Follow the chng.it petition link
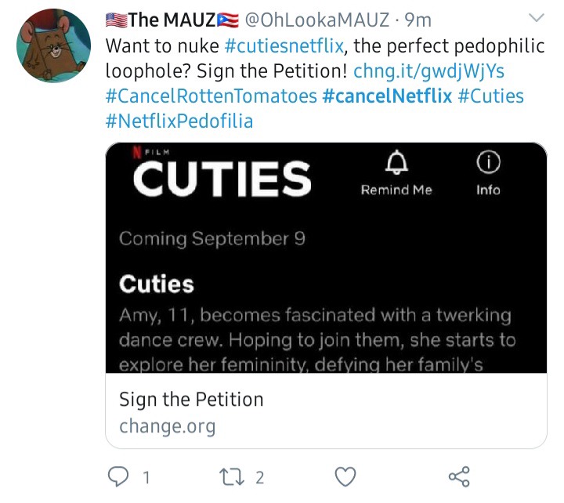The width and height of the screenshot is (564, 503). tap(428, 72)
